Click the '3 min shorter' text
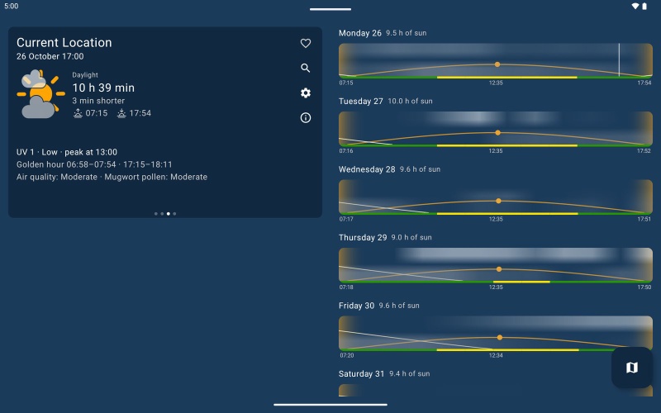The height and width of the screenshot is (413, 661). [x=98, y=101]
